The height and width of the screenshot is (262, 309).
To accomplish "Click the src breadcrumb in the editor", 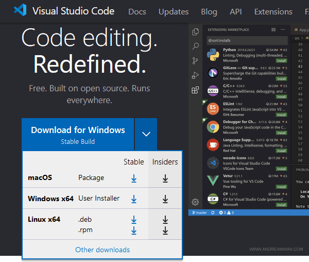I will [x=297, y=38].
